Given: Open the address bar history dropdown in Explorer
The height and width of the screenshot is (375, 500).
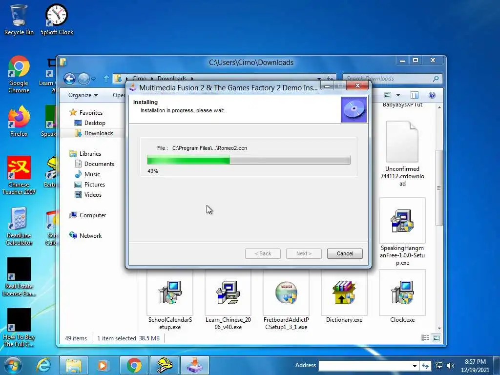Looking at the screenshot, I should 319,79.
